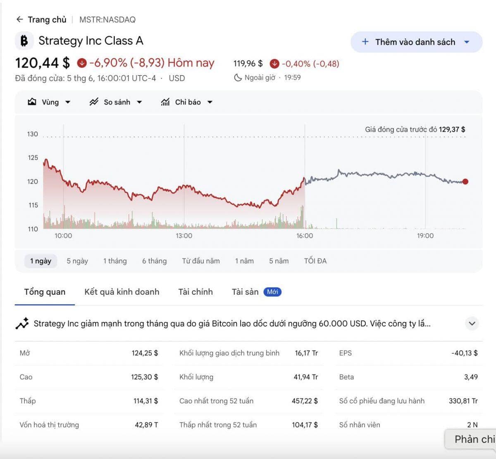
Task: Click the So sánh compare icon
Action: point(94,102)
